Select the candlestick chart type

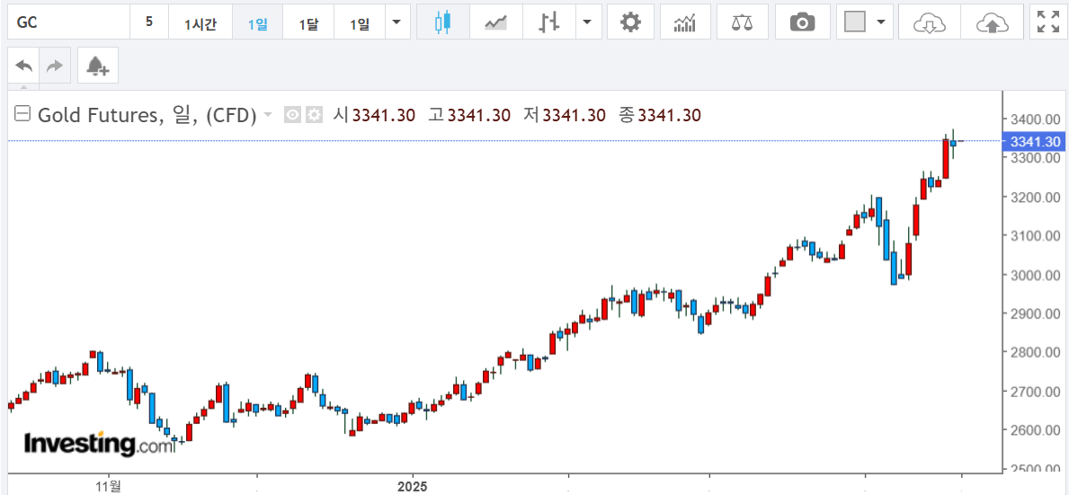click(x=443, y=22)
